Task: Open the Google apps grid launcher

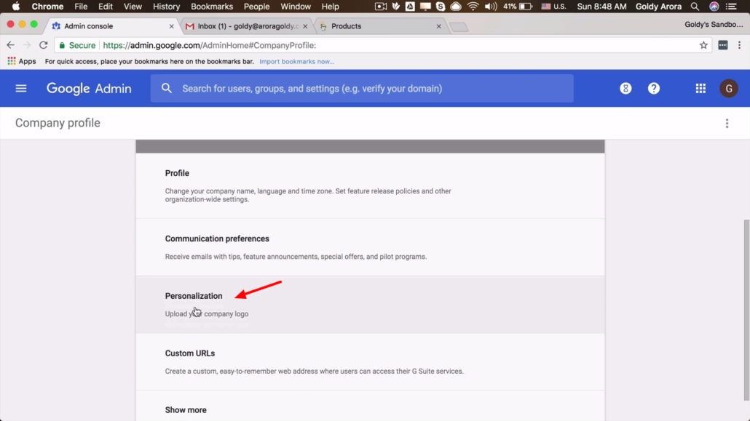Action: coord(700,89)
